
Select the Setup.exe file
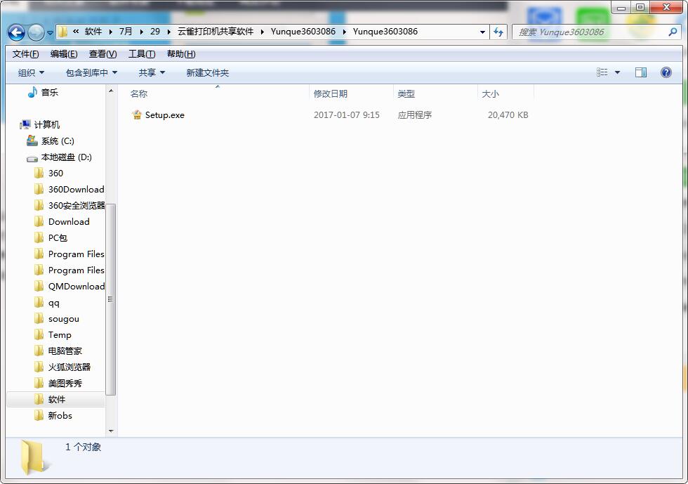[164, 115]
